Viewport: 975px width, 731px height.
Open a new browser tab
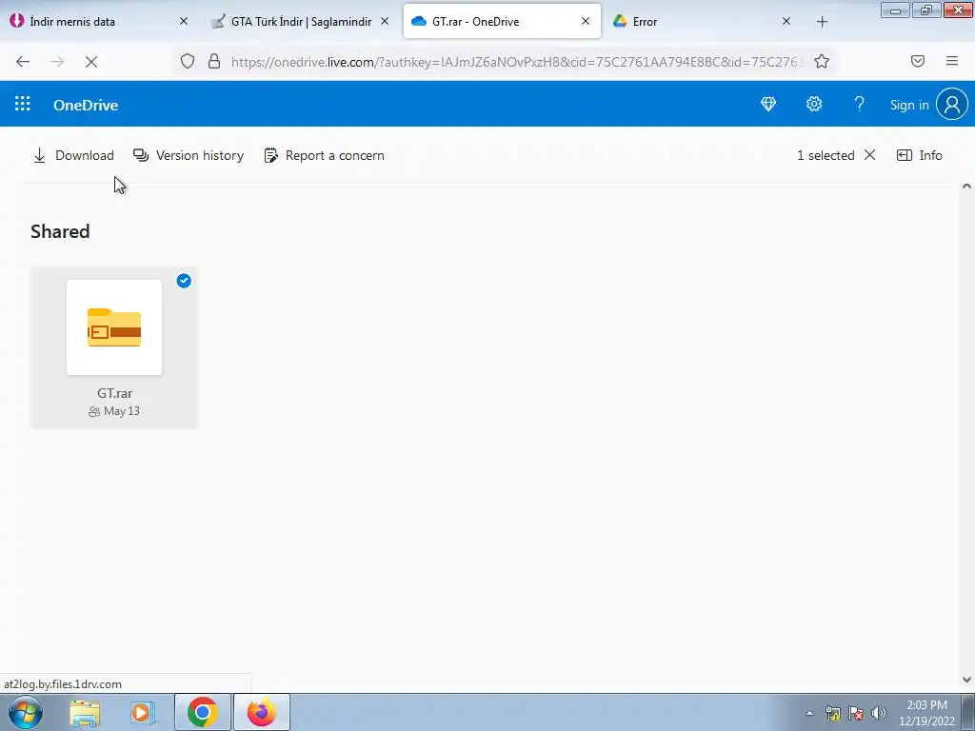coord(822,22)
